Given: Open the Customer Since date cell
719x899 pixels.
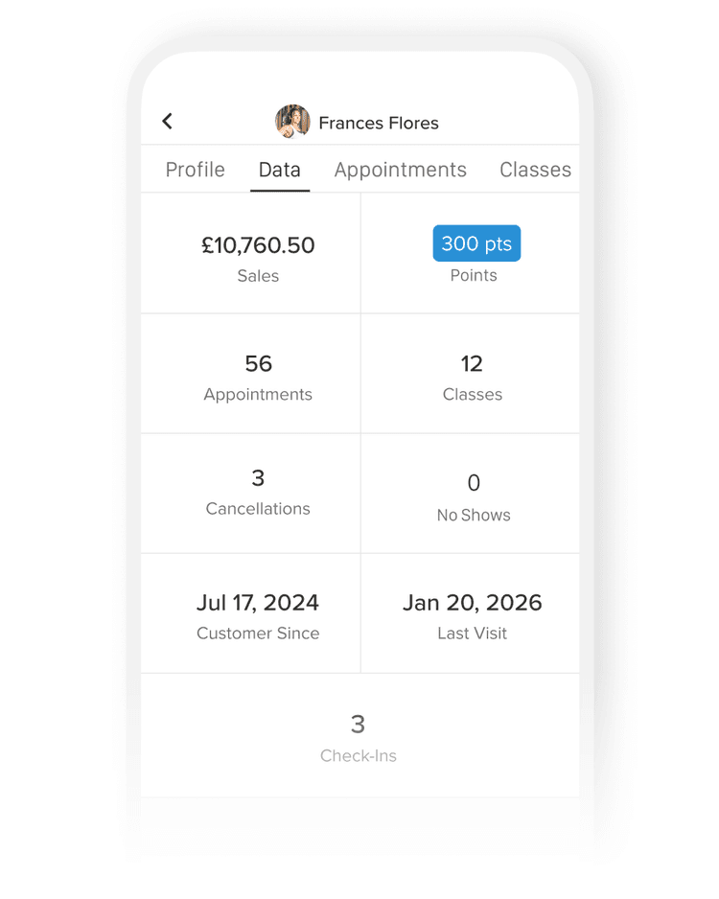Looking at the screenshot, I should click(x=258, y=616).
